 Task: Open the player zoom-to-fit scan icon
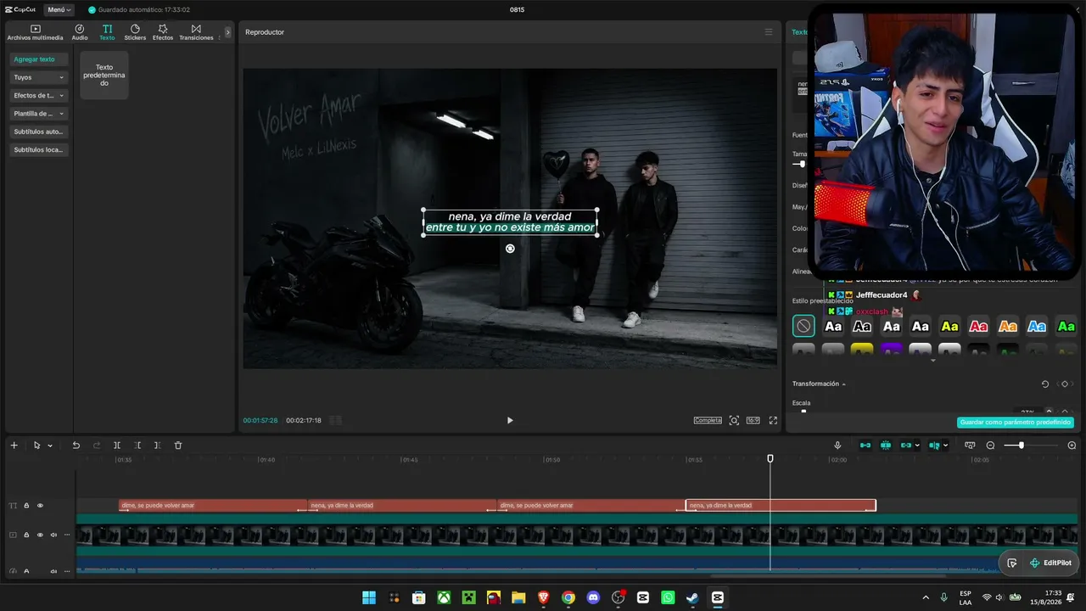pyautogui.click(x=734, y=420)
